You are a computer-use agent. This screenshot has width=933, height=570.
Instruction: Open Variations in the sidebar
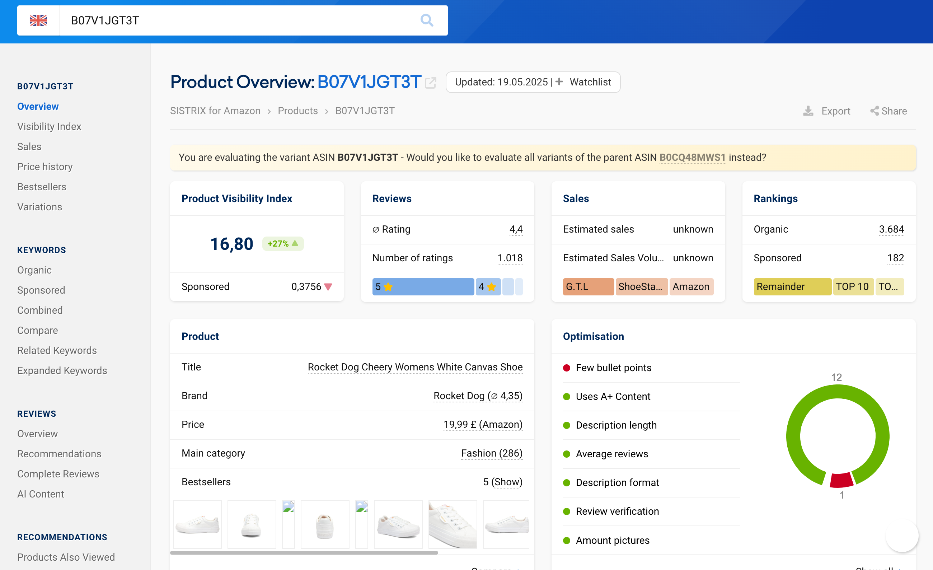(x=39, y=207)
